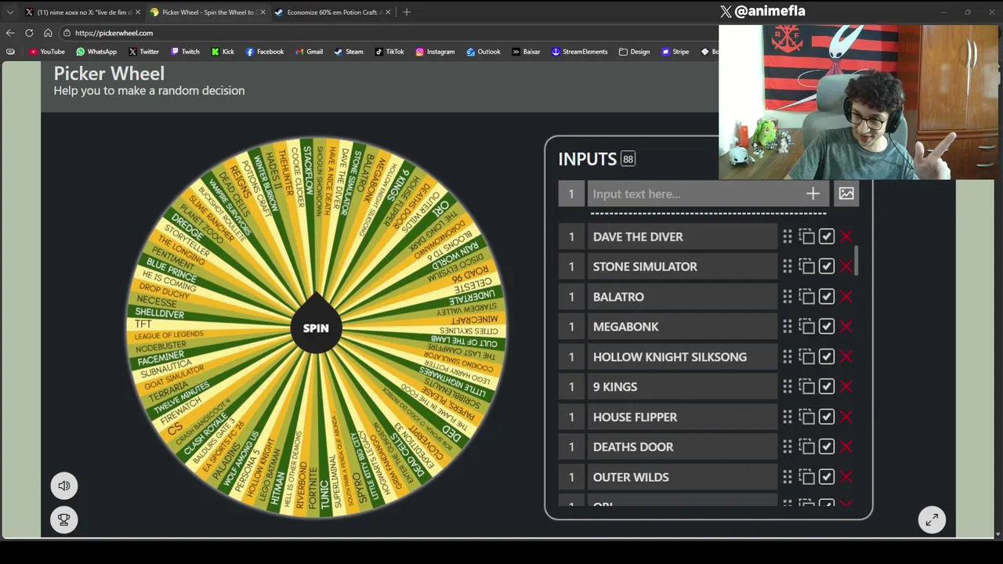Click the plus icon to add input
The height and width of the screenshot is (564, 1003).
pos(813,193)
